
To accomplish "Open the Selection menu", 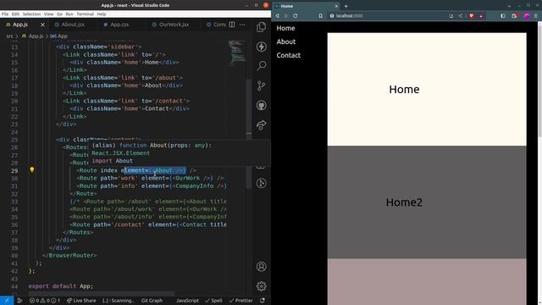I will pyautogui.click(x=31, y=14).
